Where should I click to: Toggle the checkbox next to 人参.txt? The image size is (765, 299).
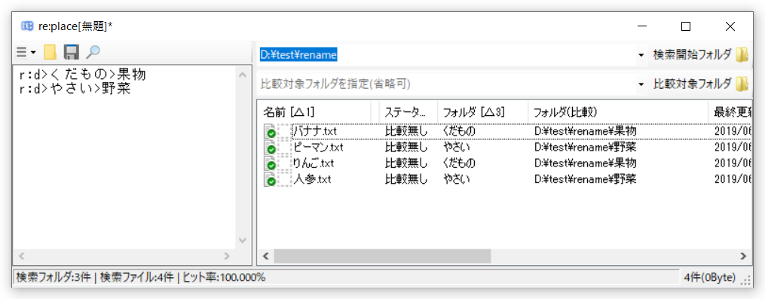tap(284, 179)
